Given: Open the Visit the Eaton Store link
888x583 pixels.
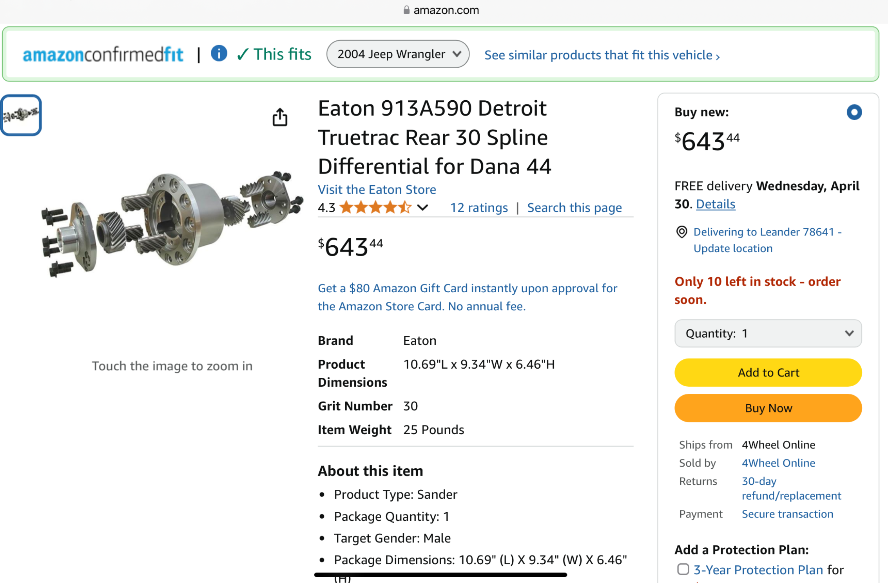Looking at the screenshot, I should (x=377, y=190).
